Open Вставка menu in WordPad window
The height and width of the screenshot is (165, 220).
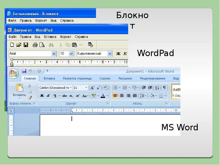coord(50,37)
